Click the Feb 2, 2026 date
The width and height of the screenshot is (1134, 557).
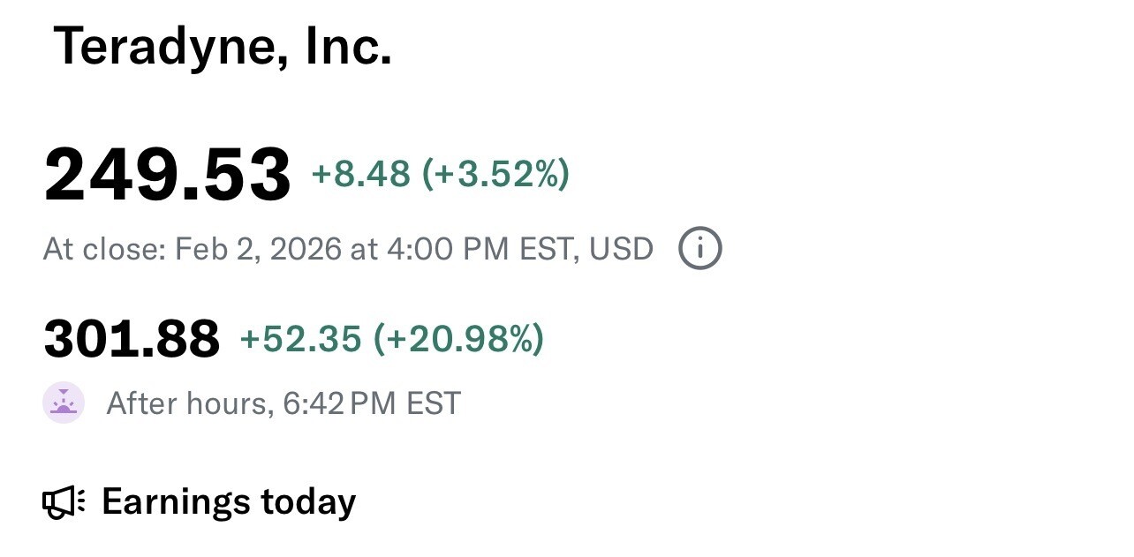coord(258,249)
